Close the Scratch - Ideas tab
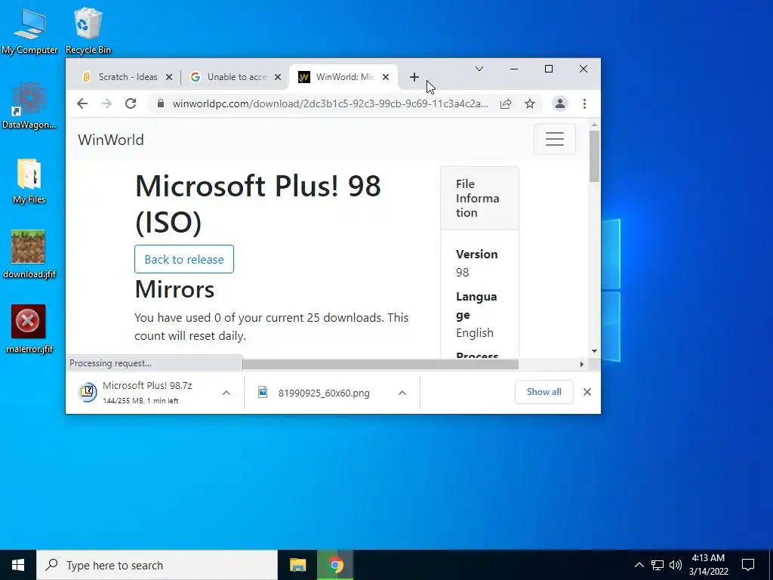 click(x=168, y=77)
